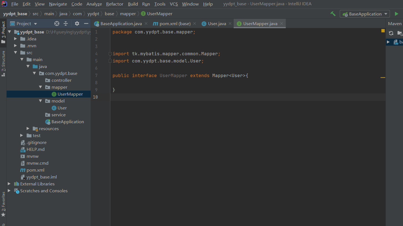Run BaseApplication with the green play icon
Image resolution: width=403 pixels, height=226 pixels.
397,14
